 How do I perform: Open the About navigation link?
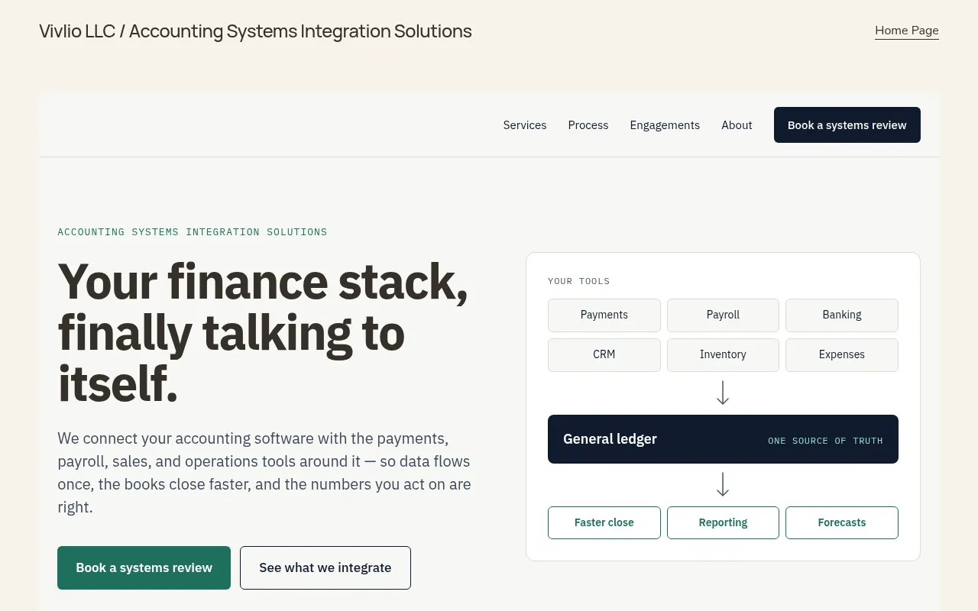[x=737, y=125]
